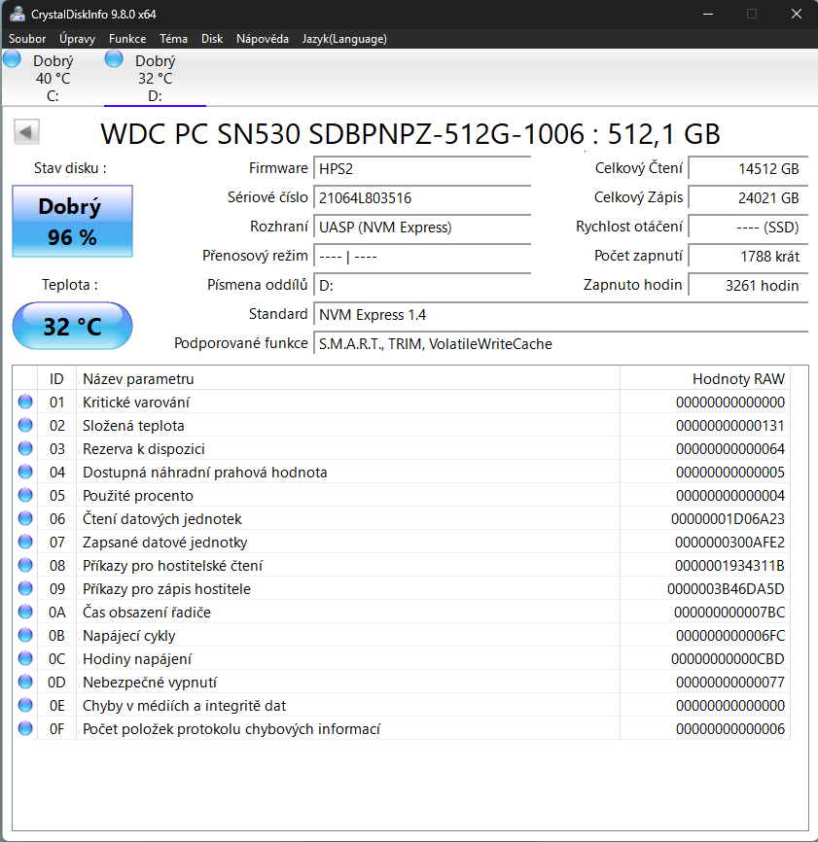Close the CrystalDiskInfo window

tap(796, 14)
